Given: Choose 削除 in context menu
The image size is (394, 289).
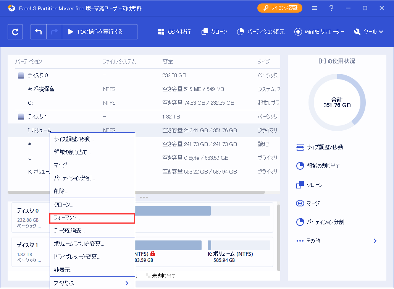Looking at the screenshot, I should click(92, 191).
